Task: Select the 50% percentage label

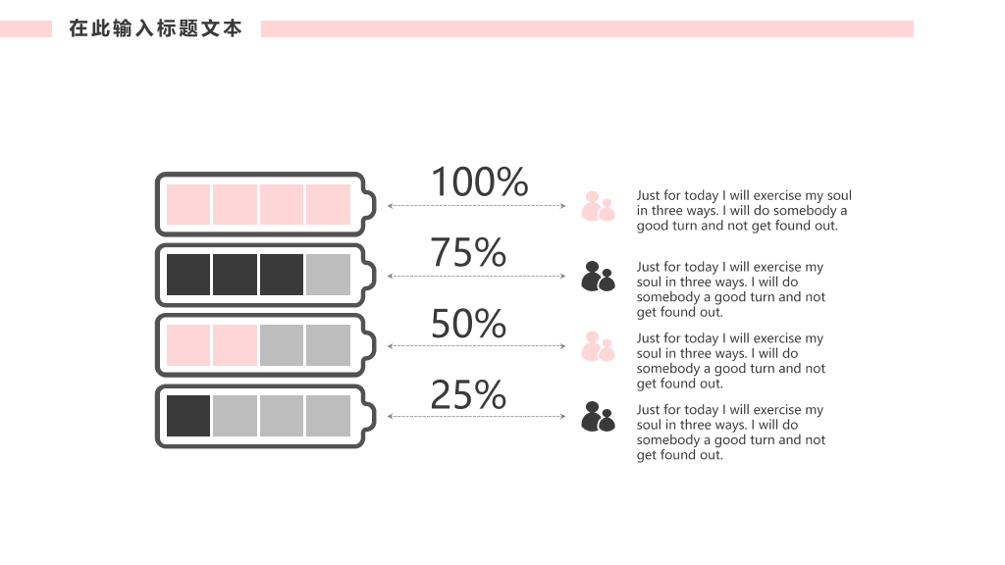Action: coord(468,324)
